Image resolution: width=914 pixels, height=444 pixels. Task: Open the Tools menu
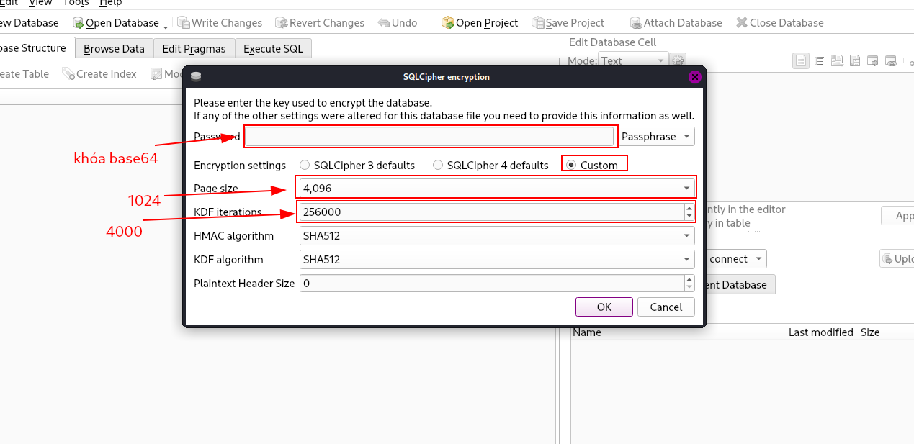point(76,3)
